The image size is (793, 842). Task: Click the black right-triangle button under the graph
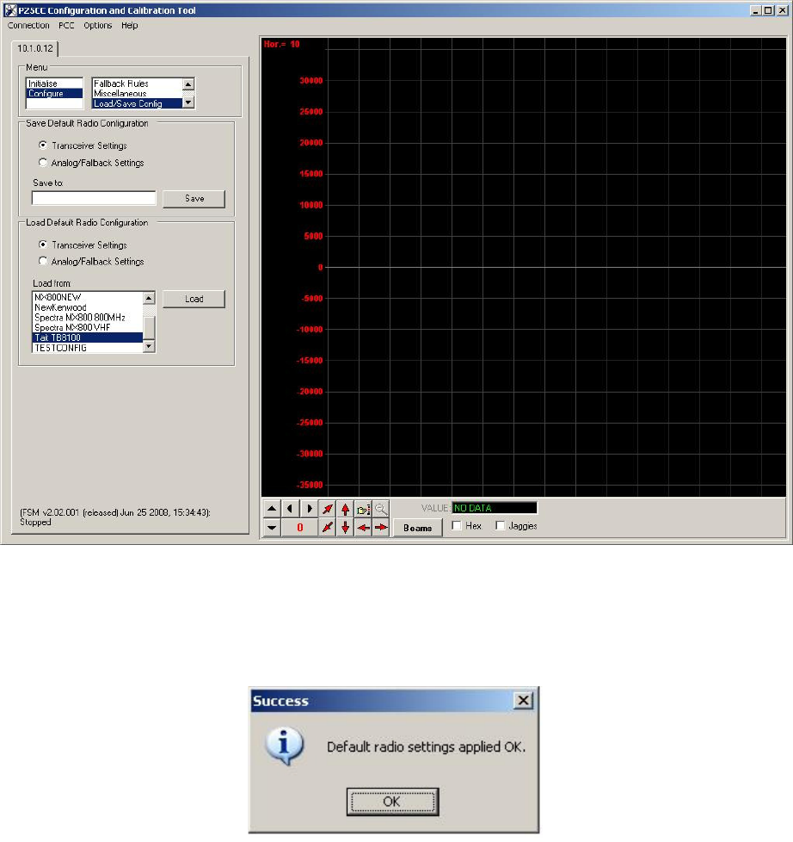coord(309,509)
